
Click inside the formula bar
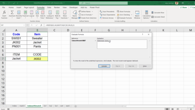click(119, 25)
